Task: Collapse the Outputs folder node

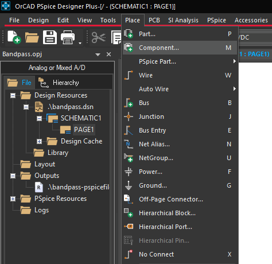Action: (13, 176)
